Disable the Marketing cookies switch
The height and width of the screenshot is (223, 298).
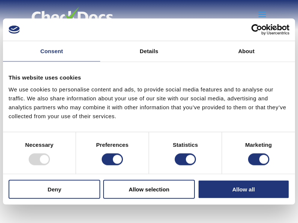tap(259, 159)
